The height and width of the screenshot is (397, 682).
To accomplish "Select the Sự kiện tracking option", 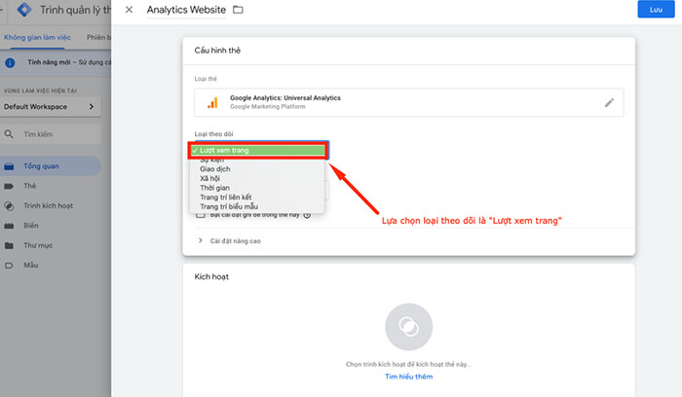I will [x=211, y=161].
